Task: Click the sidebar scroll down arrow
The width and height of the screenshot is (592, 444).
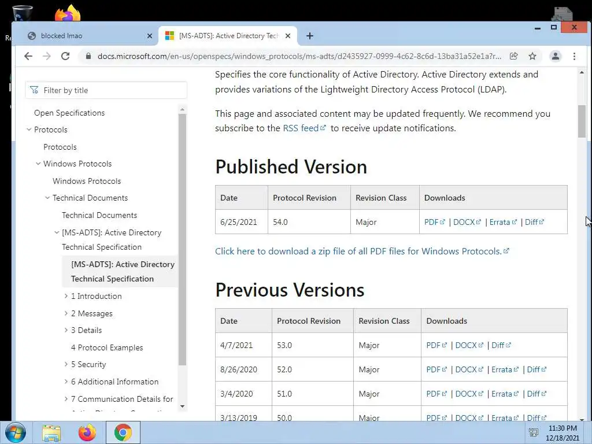Action: click(x=182, y=406)
